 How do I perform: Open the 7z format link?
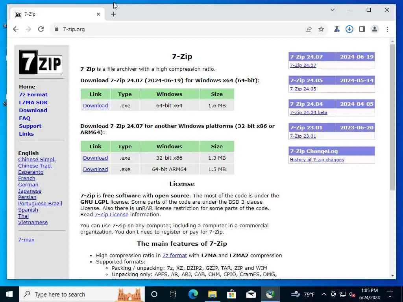[x=174, y=256]
